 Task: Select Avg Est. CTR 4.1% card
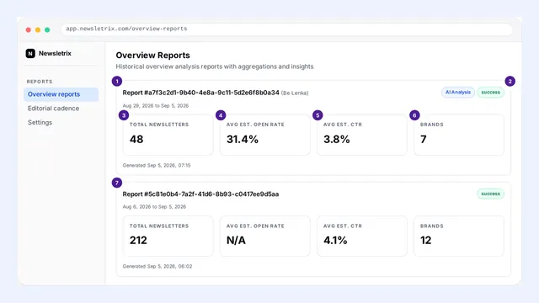362,236
